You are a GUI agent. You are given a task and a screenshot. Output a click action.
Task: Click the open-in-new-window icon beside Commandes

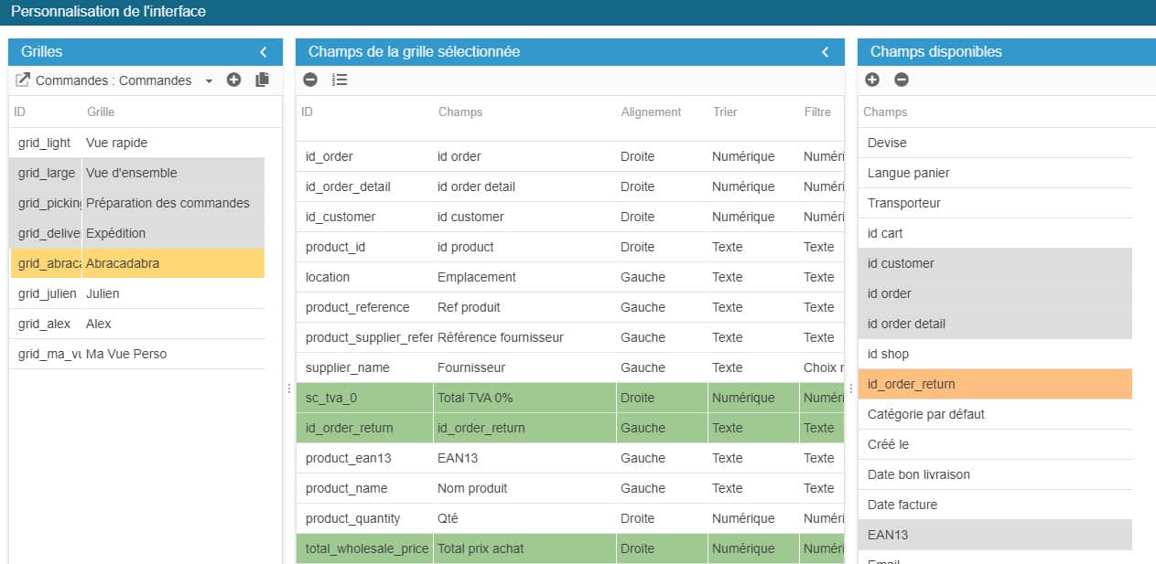pyautogui.click(x=23, y=80)
